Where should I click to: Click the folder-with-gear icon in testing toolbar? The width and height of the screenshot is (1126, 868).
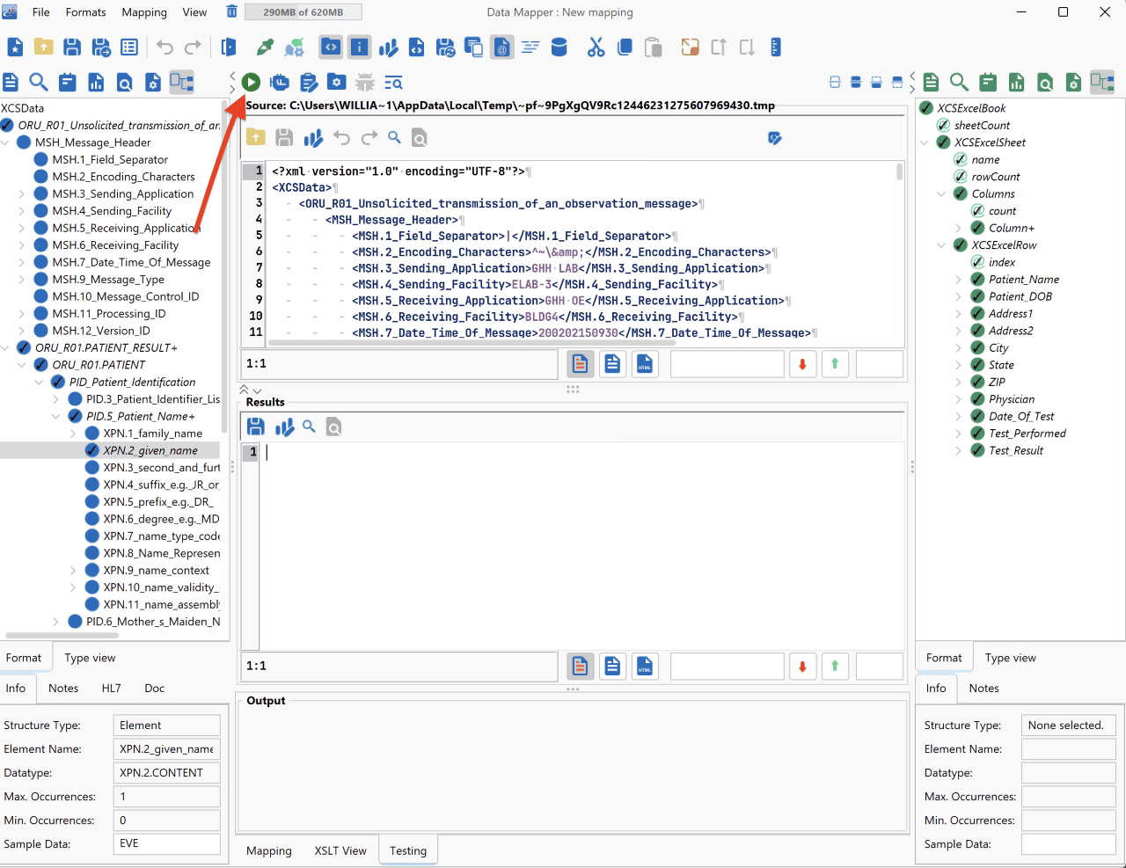337,82
